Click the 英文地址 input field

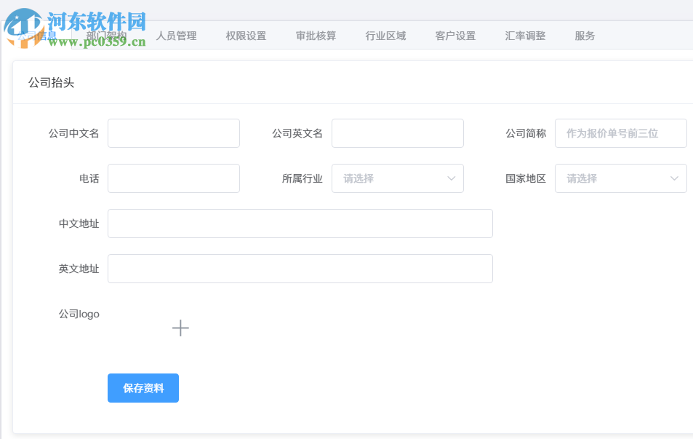coord(300,269)
